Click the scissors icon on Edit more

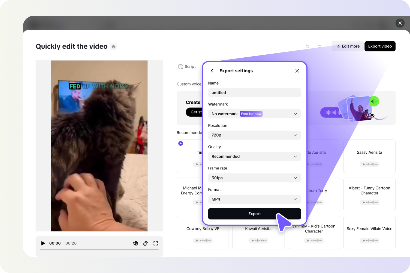click(338, 46)
